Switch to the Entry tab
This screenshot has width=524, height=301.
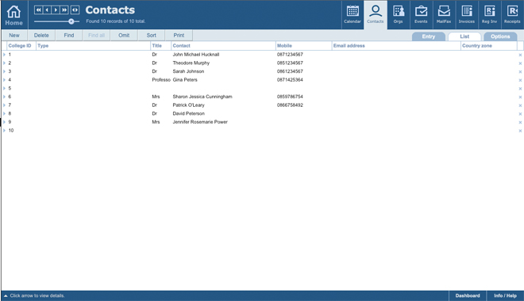429,36
